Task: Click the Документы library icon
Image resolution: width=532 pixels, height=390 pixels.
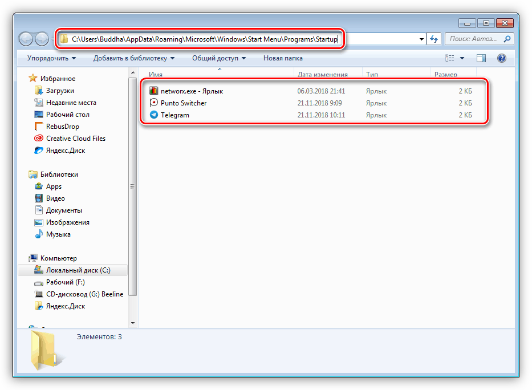Action: pos(39,210)
